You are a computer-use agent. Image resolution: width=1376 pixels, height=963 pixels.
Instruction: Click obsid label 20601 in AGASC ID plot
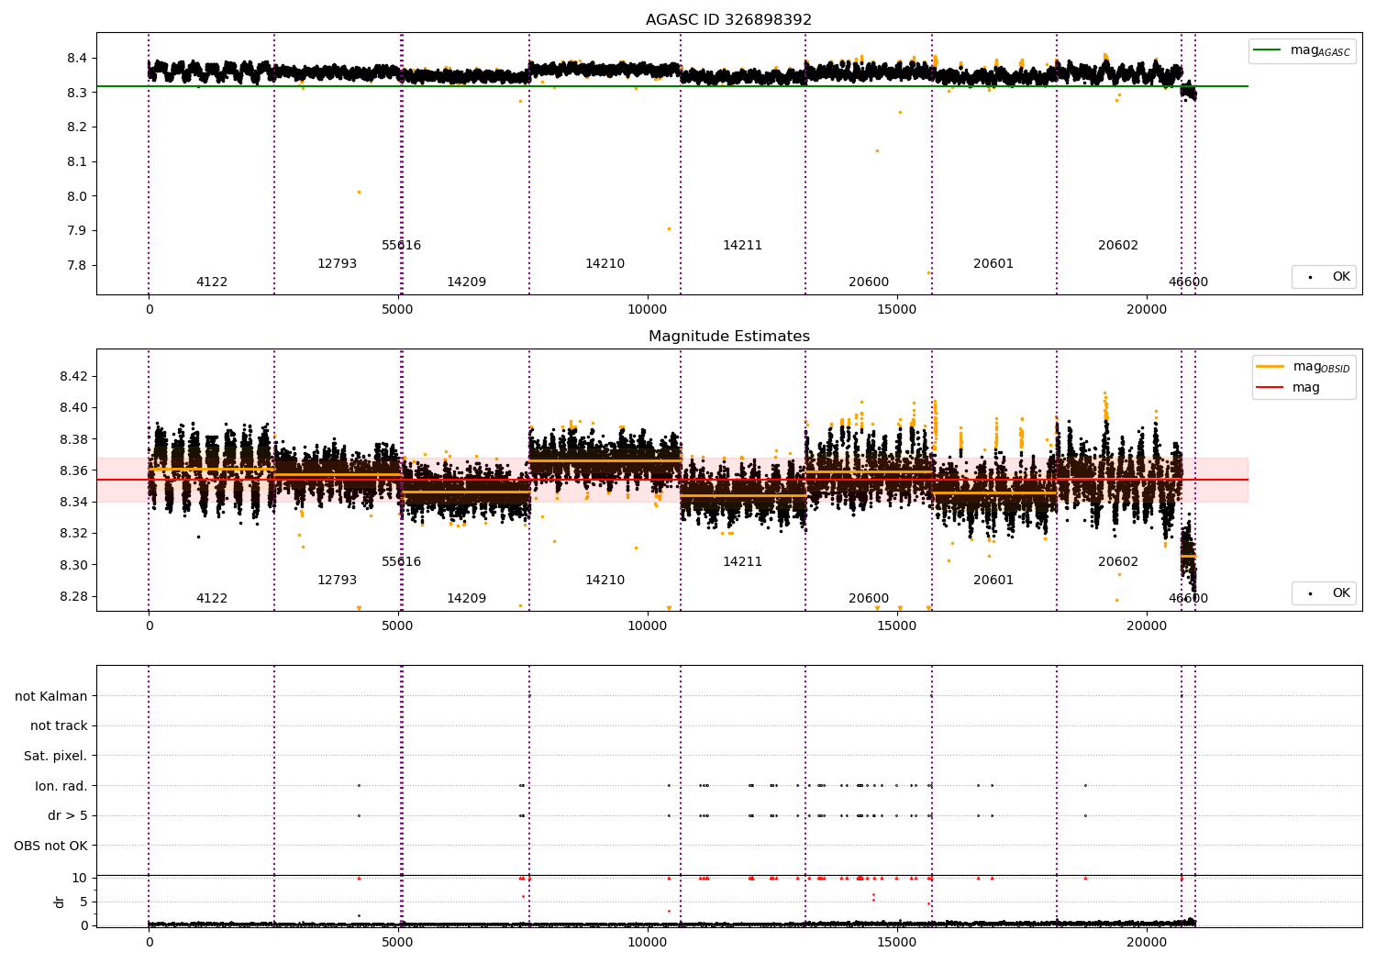[x=993, y=263]
